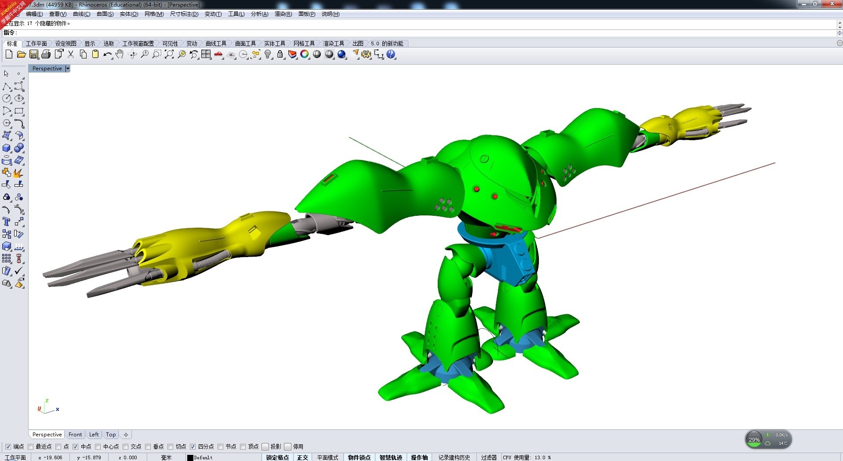Select the Zoom Extents icon
The height and width of the screenshot is (461, 843).
click(x=169, y=54)
